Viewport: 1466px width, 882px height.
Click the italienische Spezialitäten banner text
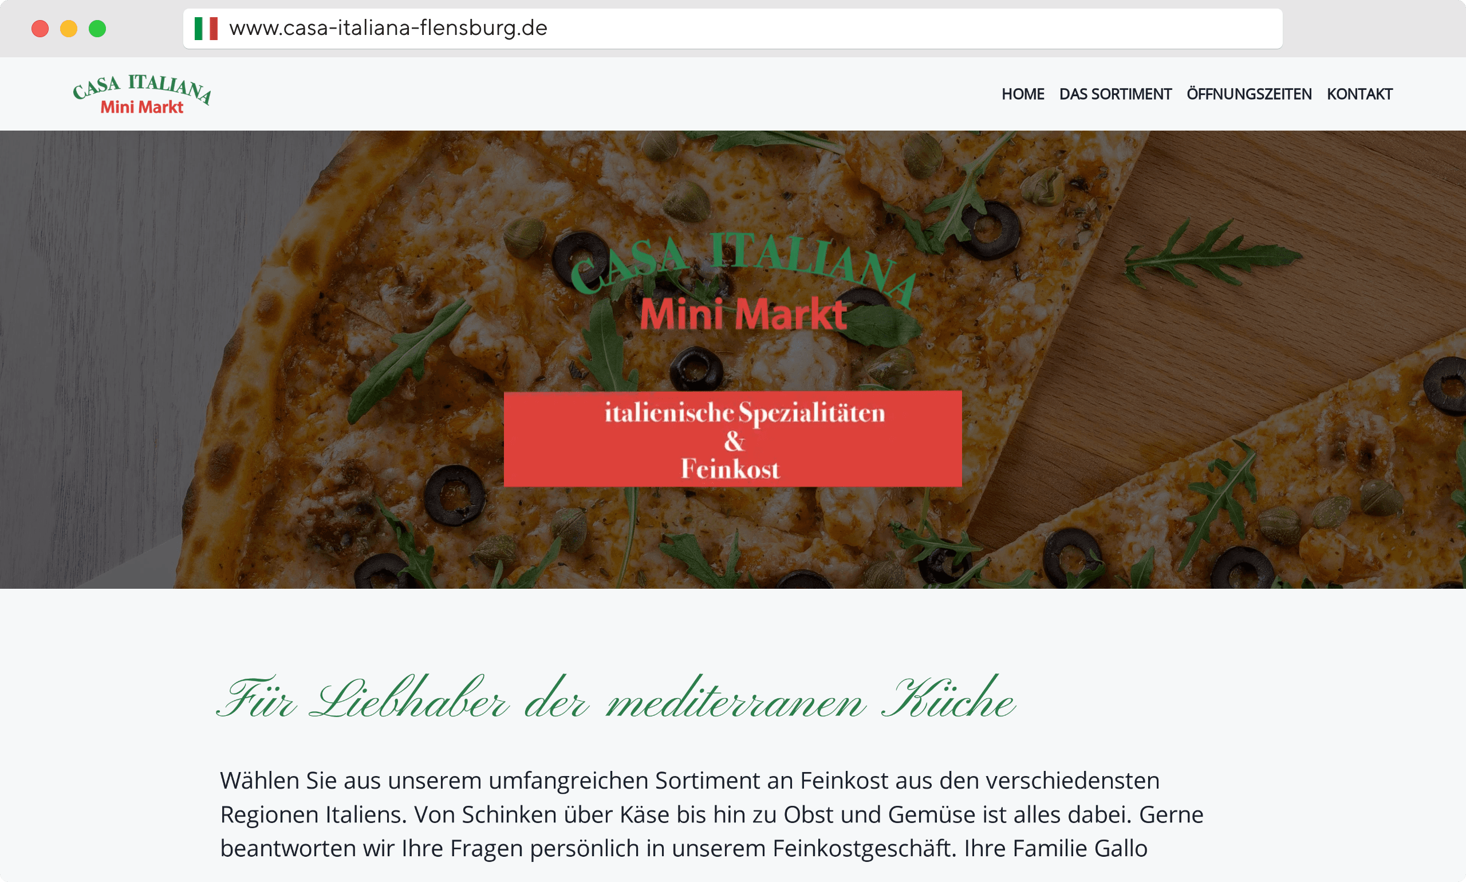pyautogui.click(x=745, y=413)
